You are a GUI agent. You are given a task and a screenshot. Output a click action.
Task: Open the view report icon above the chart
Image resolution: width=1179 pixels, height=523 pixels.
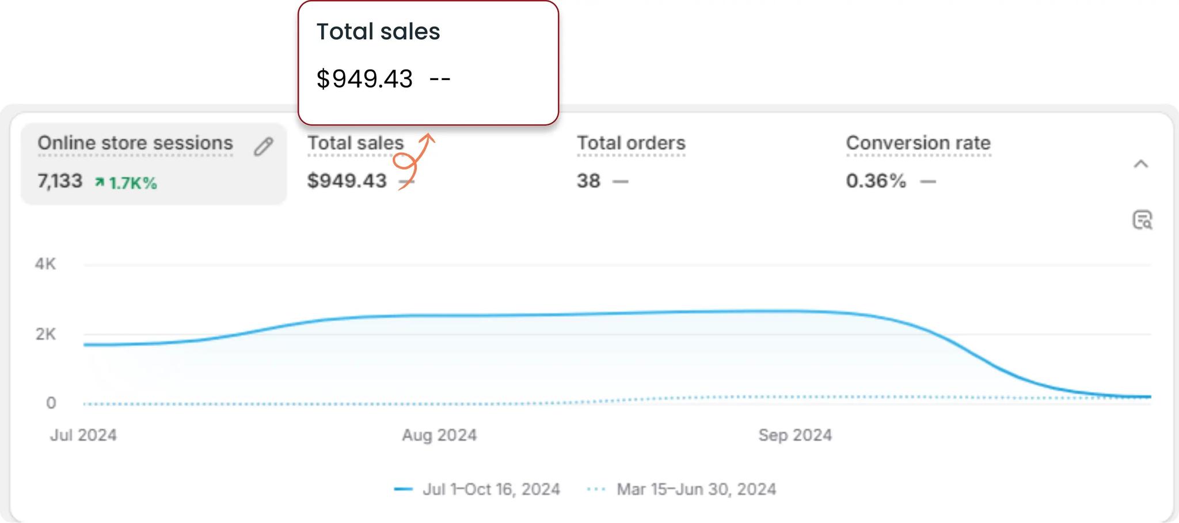coord(1142,220)
